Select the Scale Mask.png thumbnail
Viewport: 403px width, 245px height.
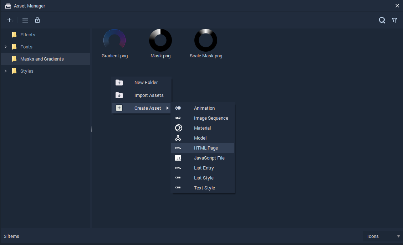tap(206, 43)
